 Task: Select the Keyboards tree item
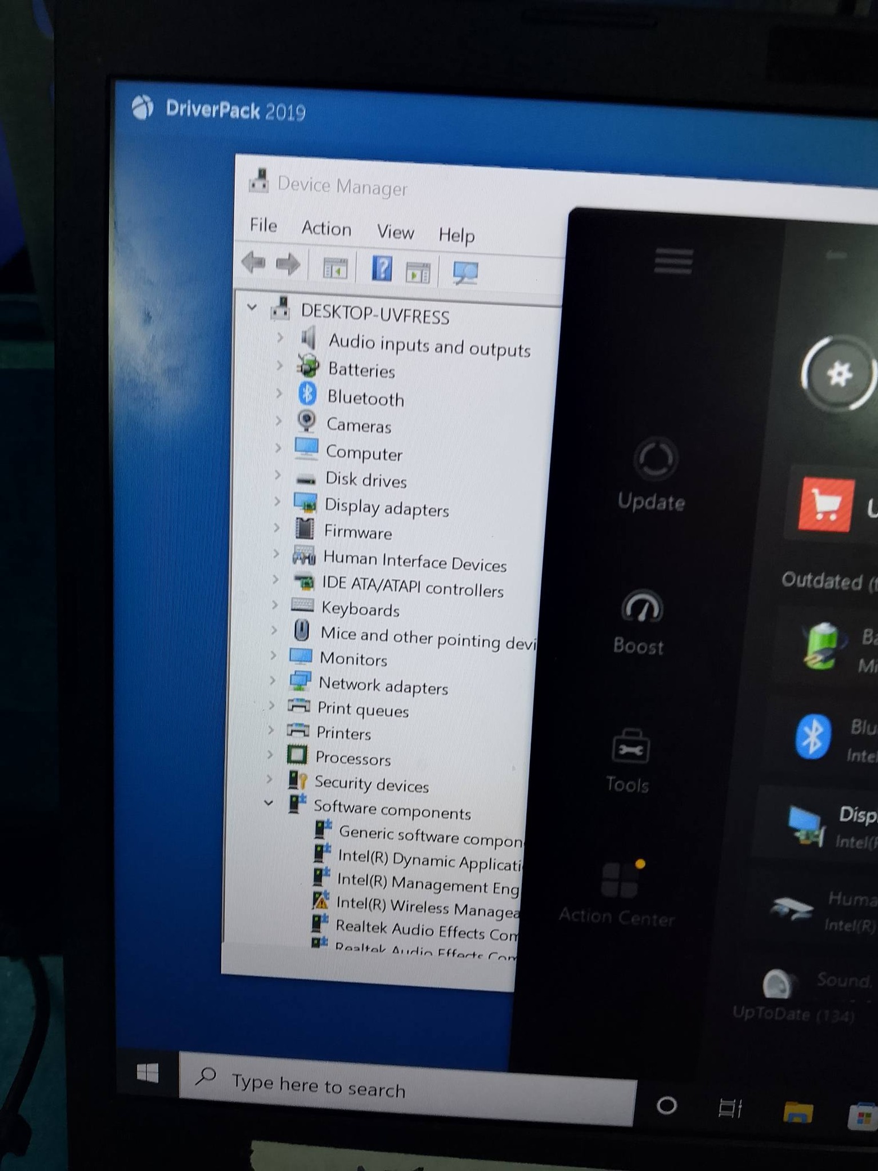360,609
